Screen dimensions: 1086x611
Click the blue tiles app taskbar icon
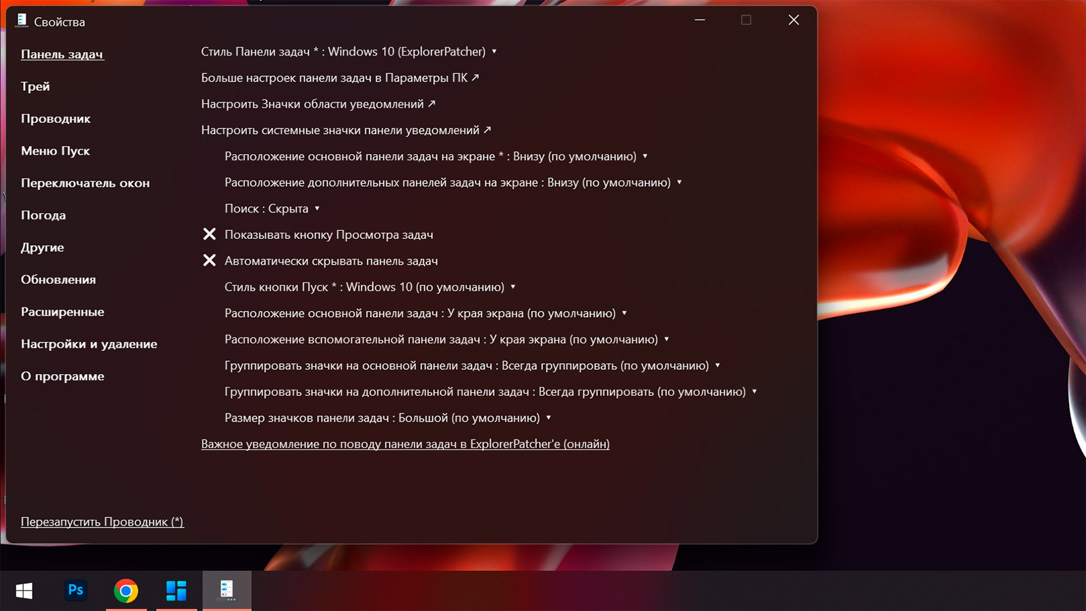(x=176, y=591)
